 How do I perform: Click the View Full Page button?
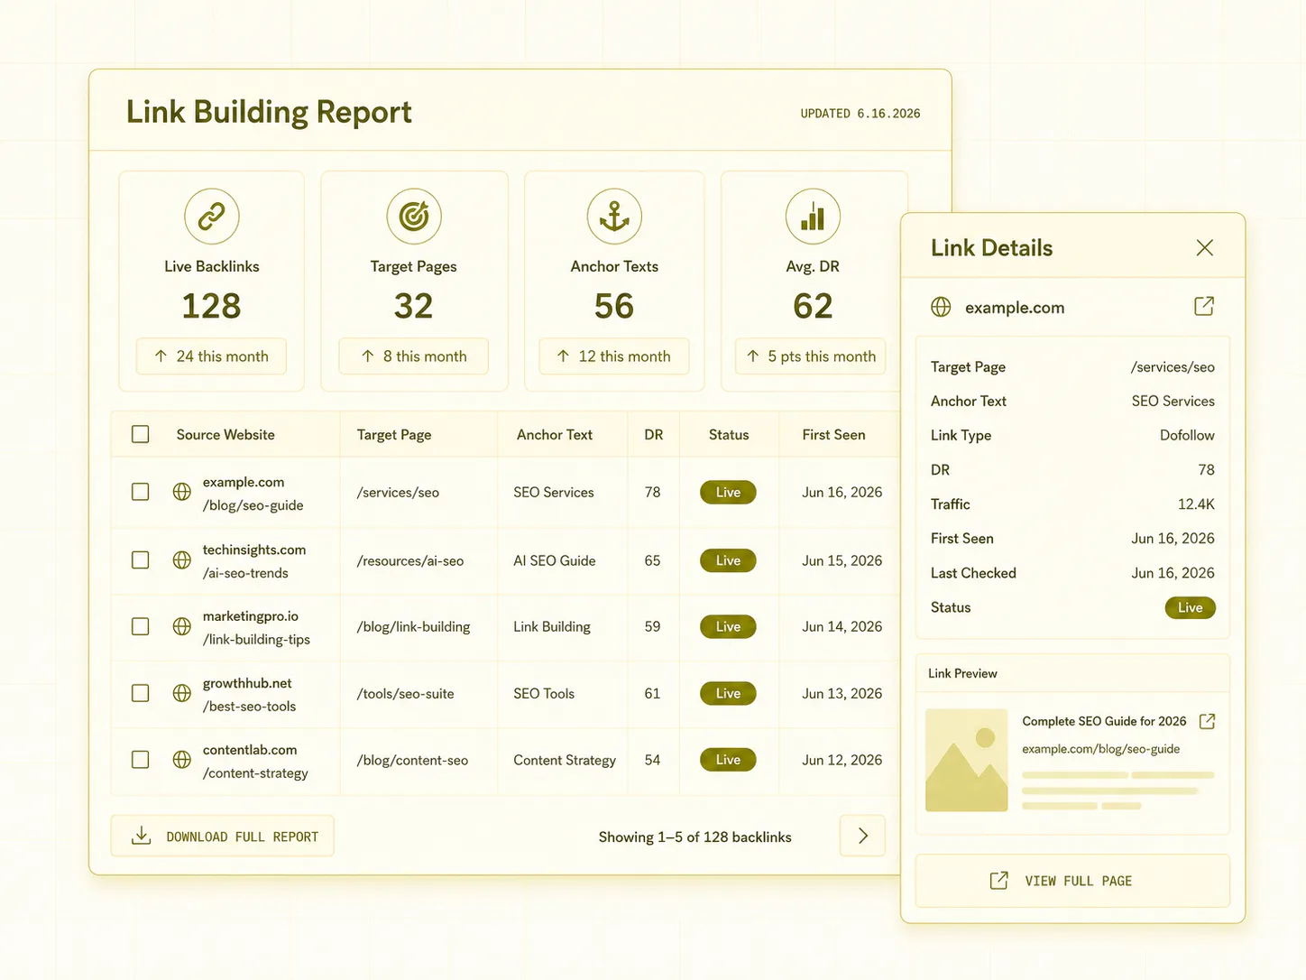pyautogui.click(x=1072, y=881)
